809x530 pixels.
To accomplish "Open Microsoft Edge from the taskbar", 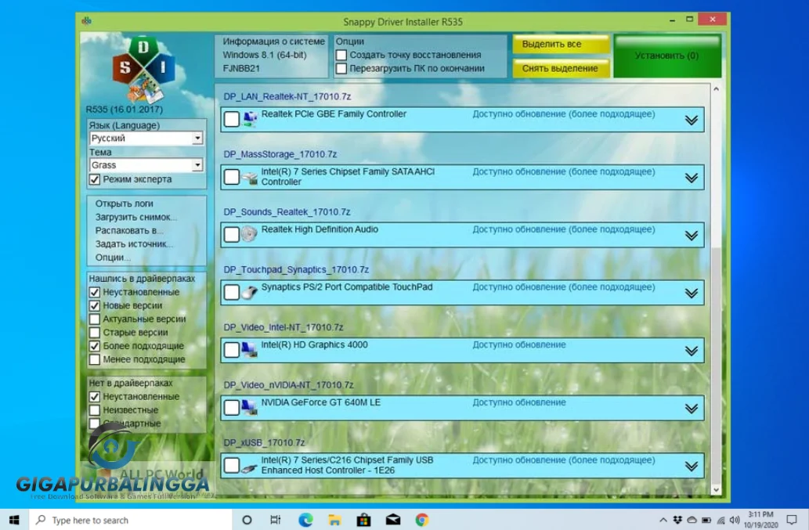I will (x=305, y=519).
